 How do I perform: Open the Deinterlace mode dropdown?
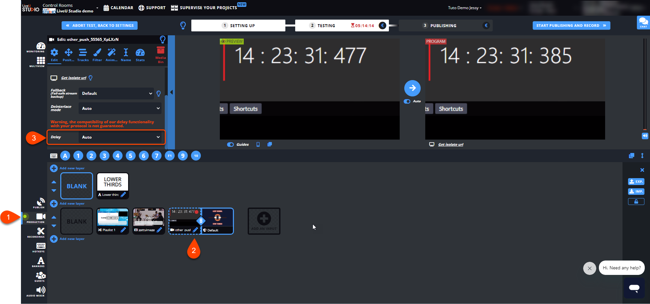[x=120, y=108]
